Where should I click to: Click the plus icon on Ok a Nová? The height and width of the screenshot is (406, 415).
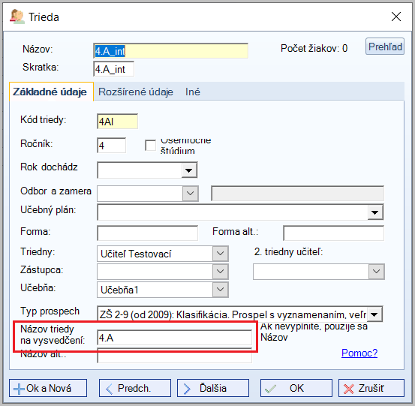coord(19,389)
